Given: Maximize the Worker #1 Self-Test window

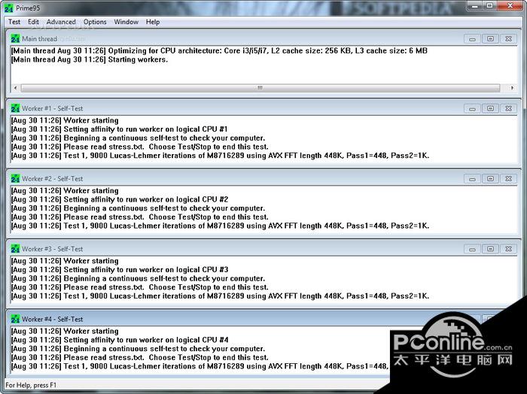Looking at the screenshot, I should coord(490,109).
